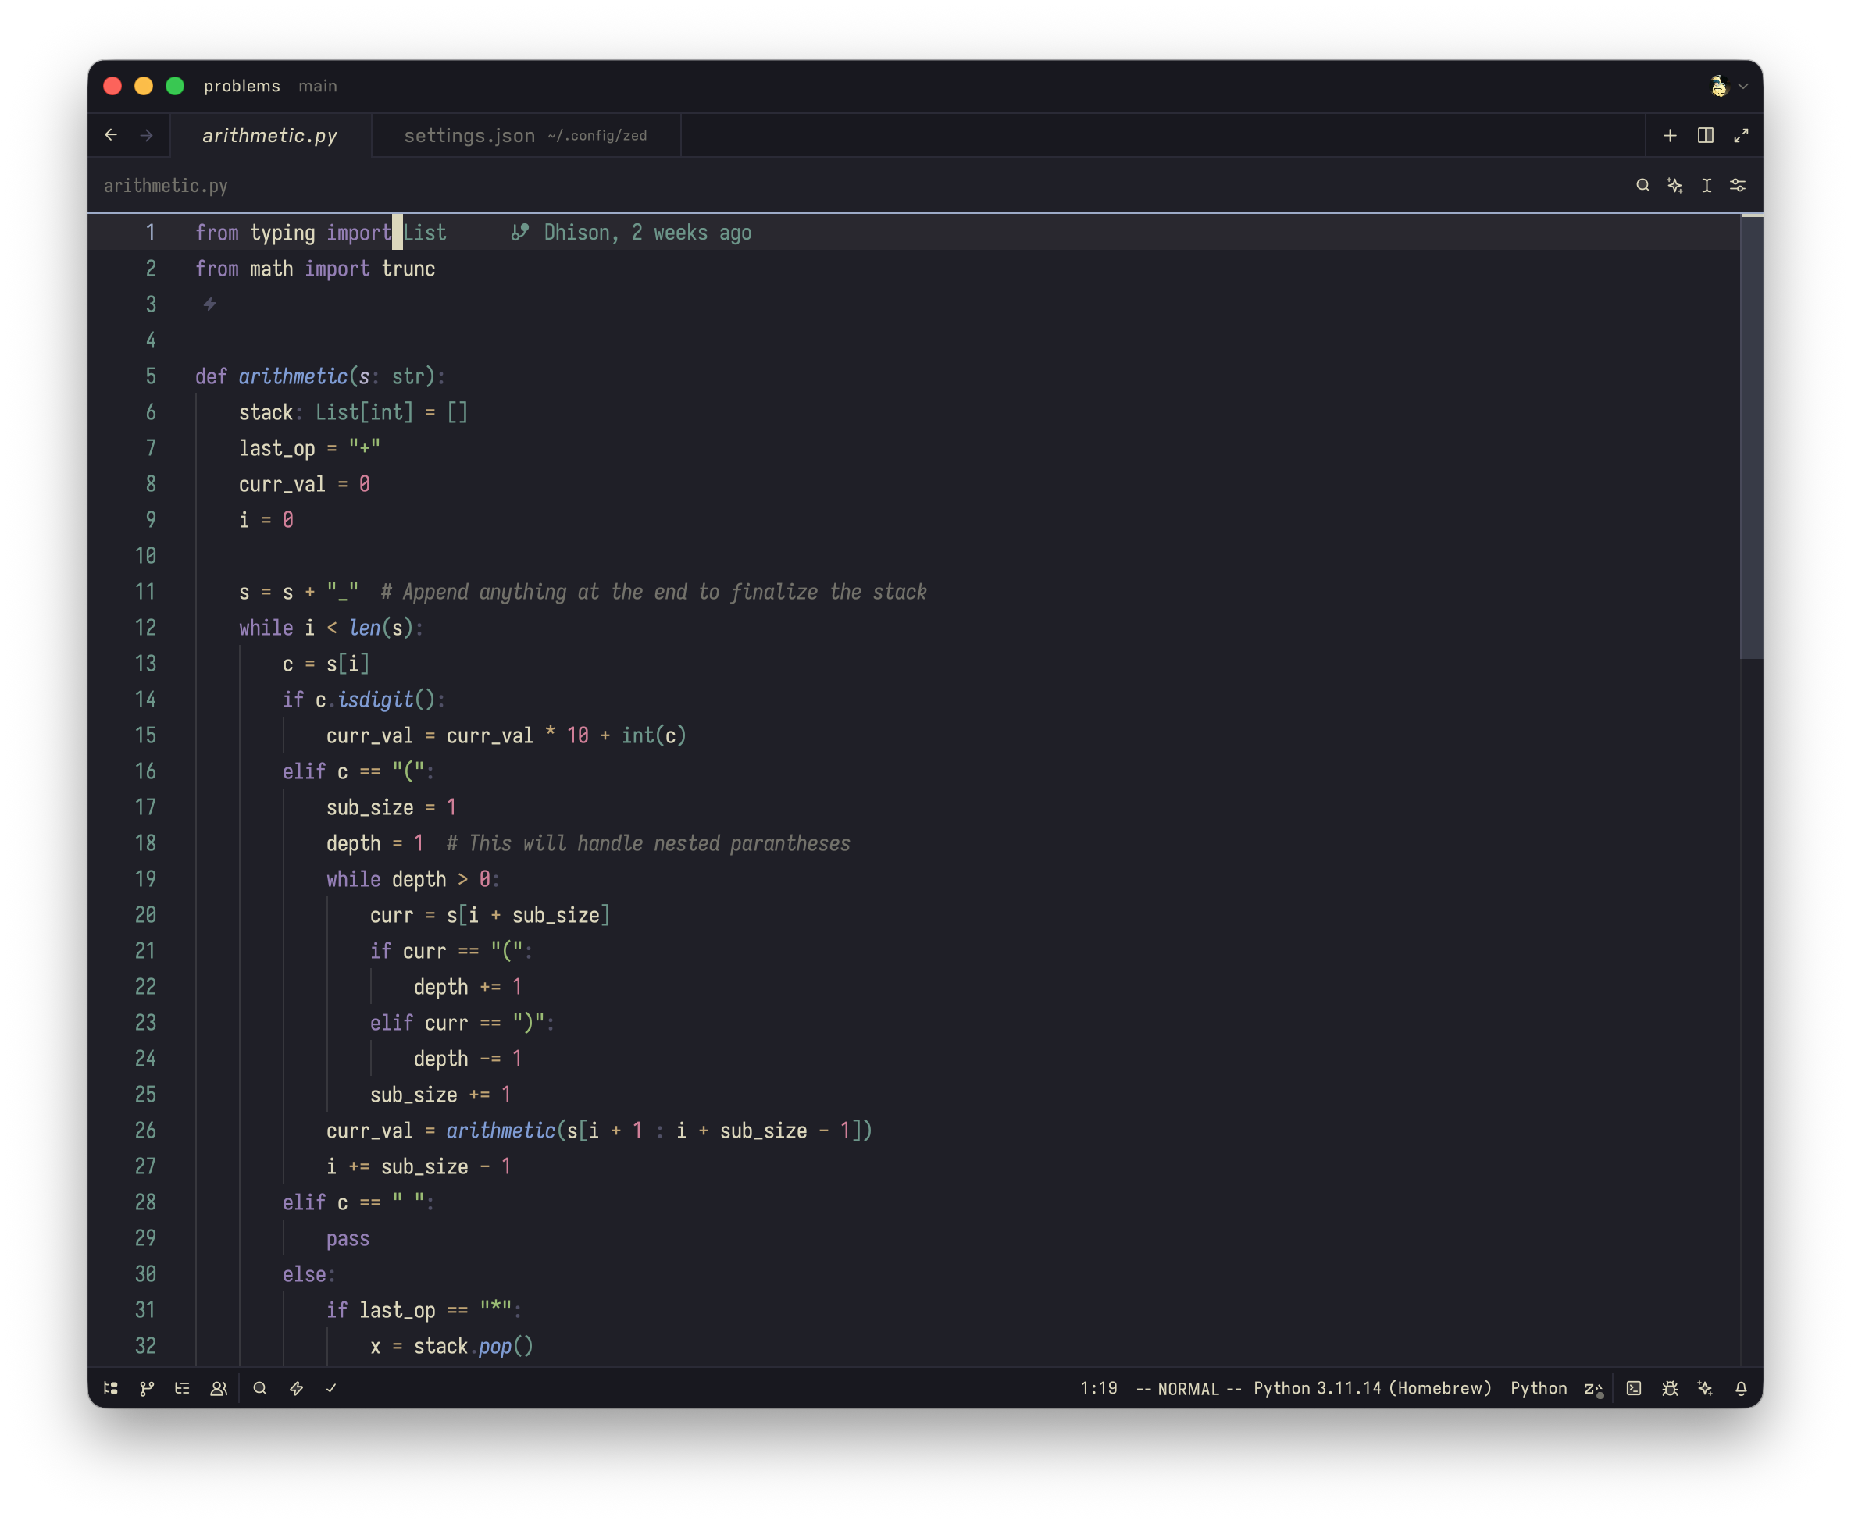Viewport: 1851px width, 1524px height.
Task: Open Python 3.11.14 (Homebrew) toolchain selector
Action: point(1371,1388)
